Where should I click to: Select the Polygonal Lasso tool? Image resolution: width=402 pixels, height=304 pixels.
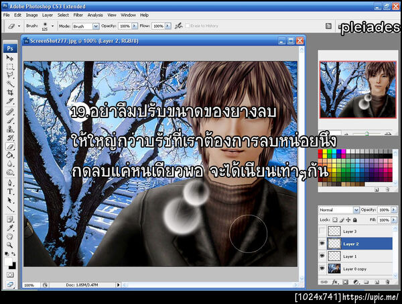[x=10, y=75]
